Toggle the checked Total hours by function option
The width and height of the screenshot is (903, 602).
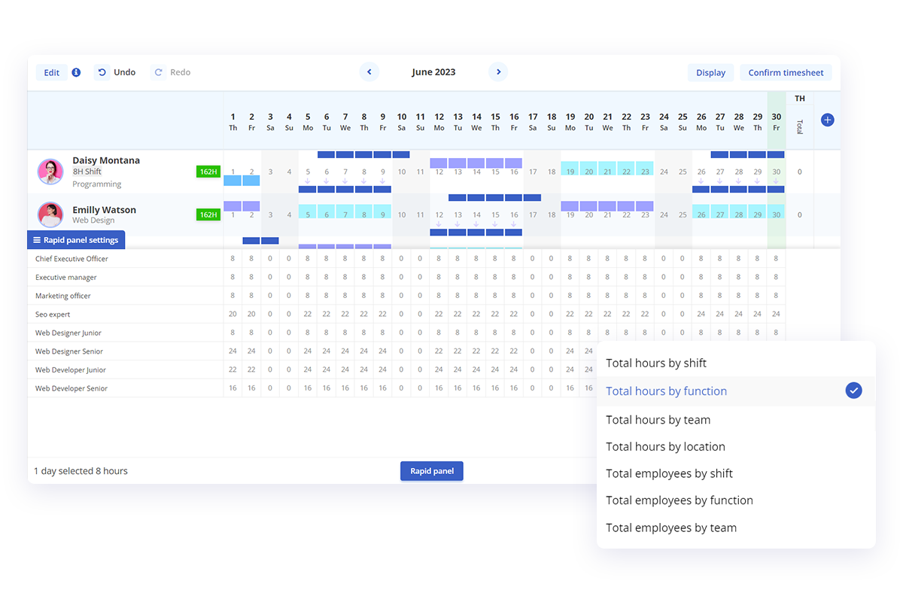point(853,391)
